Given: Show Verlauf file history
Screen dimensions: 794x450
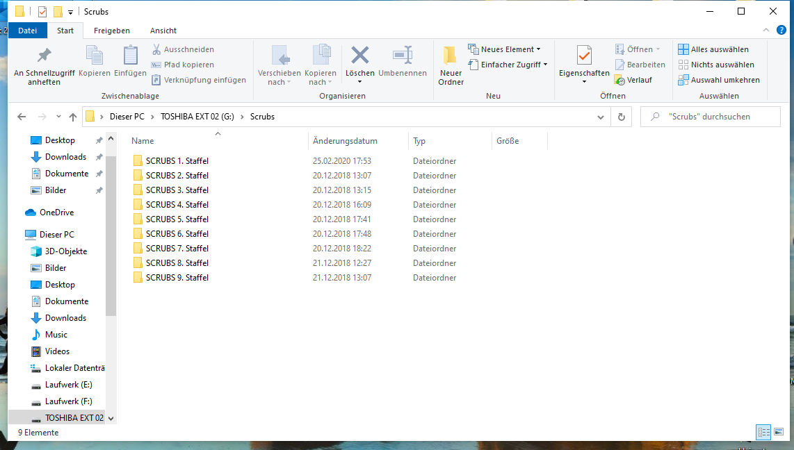Looking at the screenshot, I should point(633,80).
